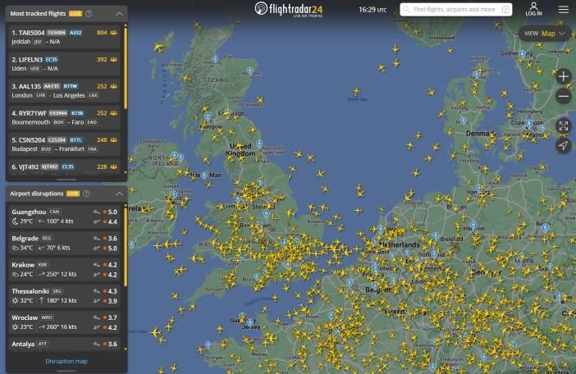Zoom out on the map
The image size is (576, 374).
point(563,96)
